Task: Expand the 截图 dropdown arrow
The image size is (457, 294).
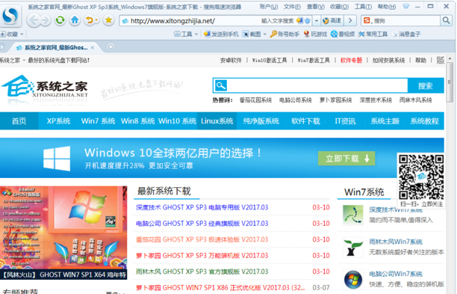Action: coord(265,34)
